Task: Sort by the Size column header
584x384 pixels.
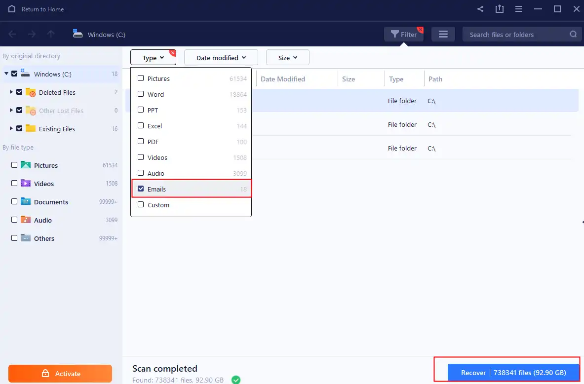Action: coord(349,79)
